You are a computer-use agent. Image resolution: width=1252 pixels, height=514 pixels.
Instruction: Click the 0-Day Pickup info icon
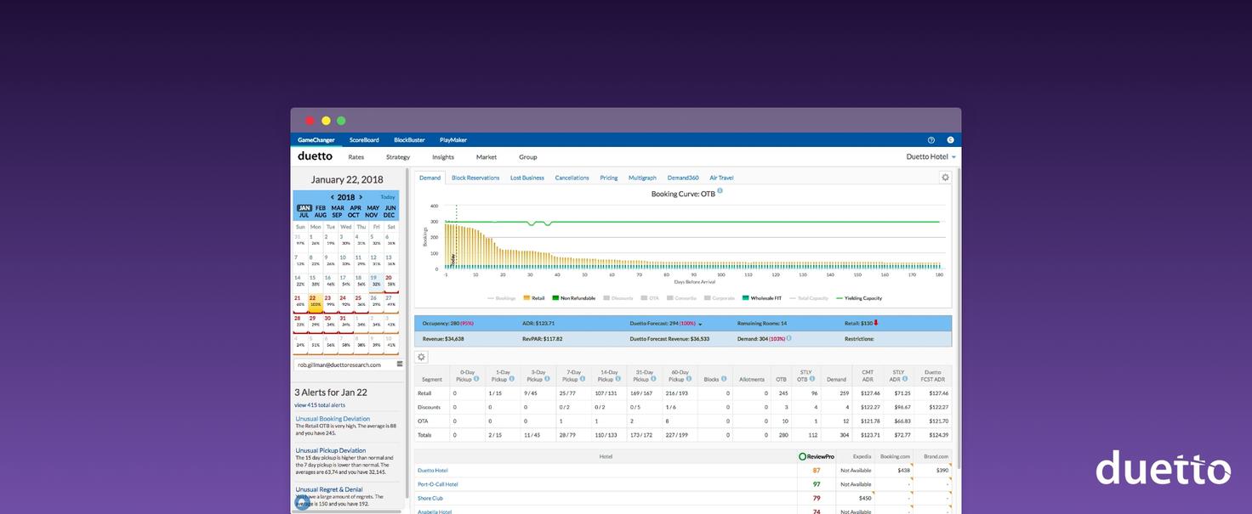475,379
